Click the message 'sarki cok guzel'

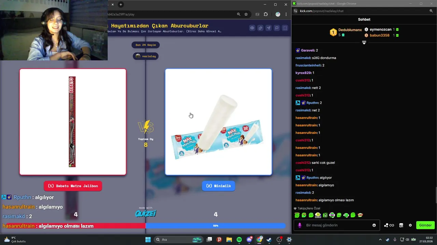[323, 163]
